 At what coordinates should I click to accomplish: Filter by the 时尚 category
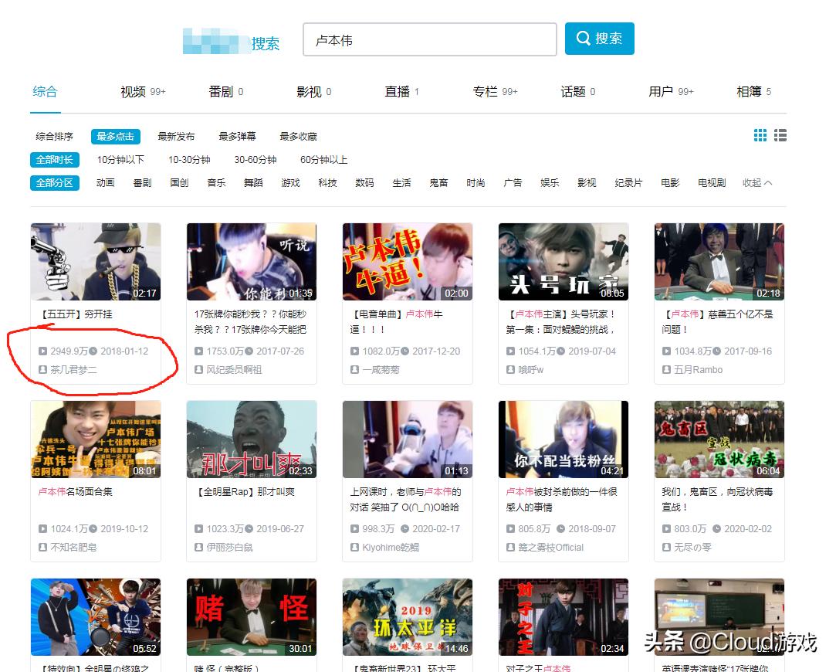(x=476, y=183)
